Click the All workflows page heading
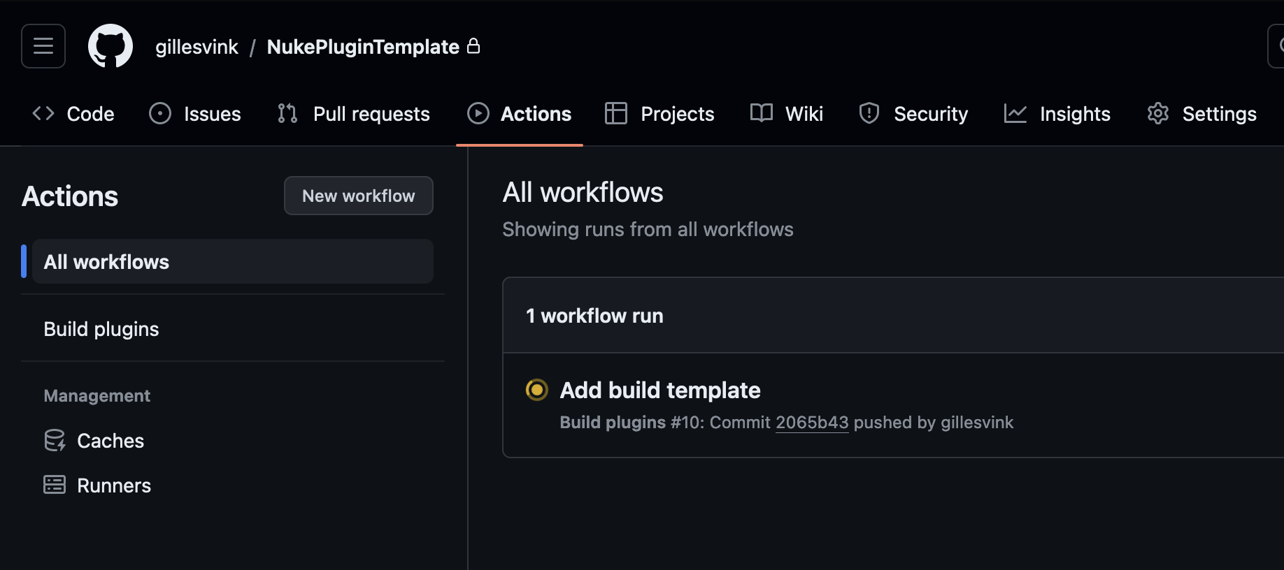Image resolution: width=1284 pixels, height=570 pixels. 583,193
